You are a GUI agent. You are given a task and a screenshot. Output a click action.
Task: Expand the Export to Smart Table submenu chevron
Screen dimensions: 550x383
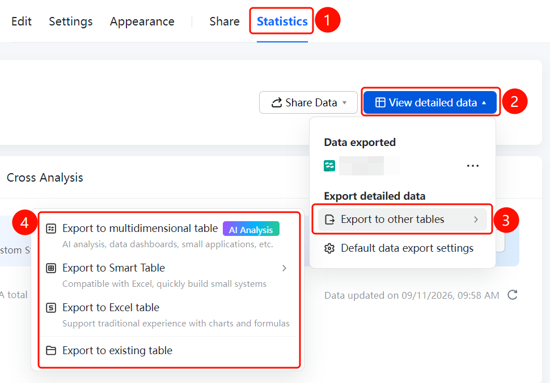285,268
